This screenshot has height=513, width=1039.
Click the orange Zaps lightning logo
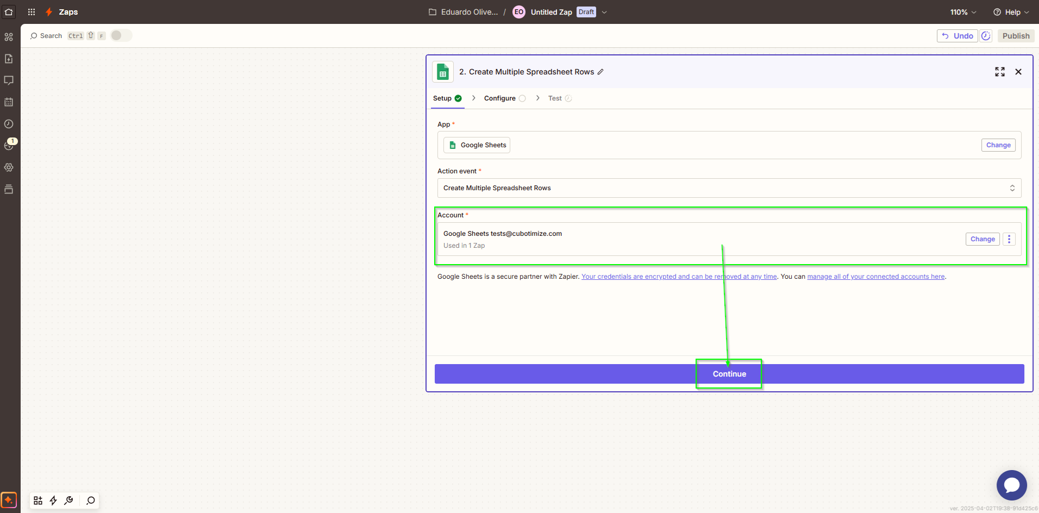49,12
